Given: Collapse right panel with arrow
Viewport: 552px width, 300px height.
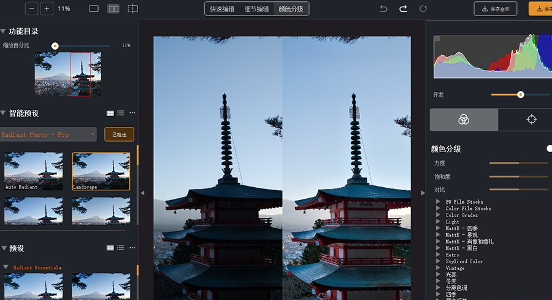Looking at the screenshot, I should coord(423,193).
